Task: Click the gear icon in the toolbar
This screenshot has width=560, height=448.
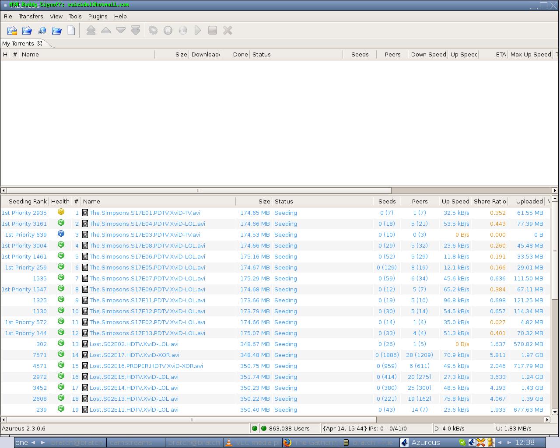Action: coord(153,30)
